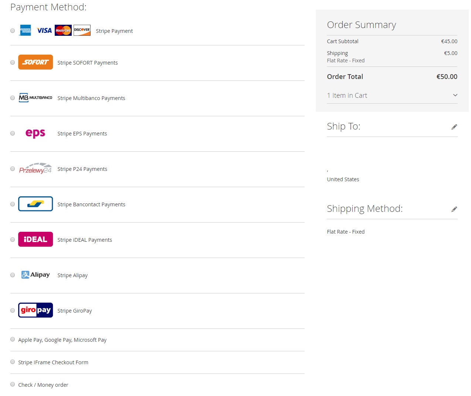471x396 pixels.
Task: Click the pink eps payment logo
Action: pos(35,133)
